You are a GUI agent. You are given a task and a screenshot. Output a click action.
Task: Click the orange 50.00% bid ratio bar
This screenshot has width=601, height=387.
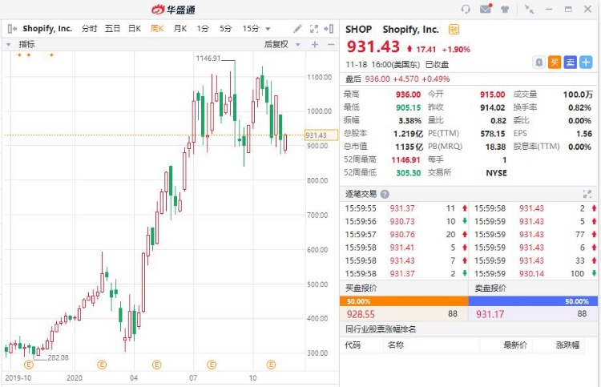coord(404,301)
